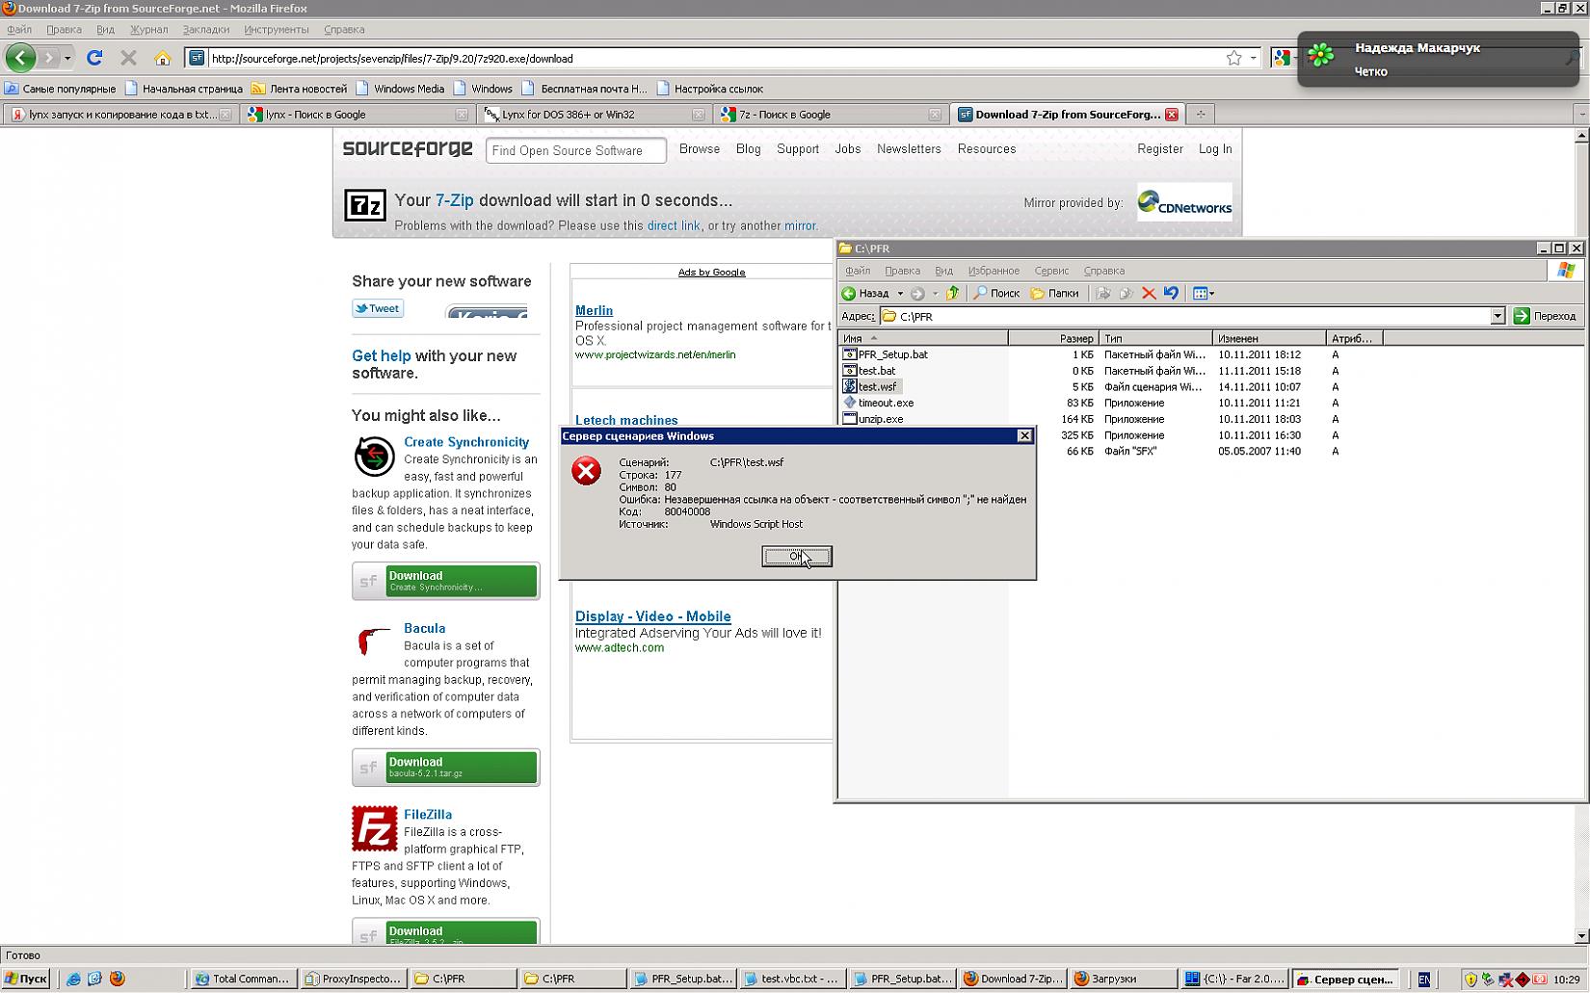The image size is (1590, 993).
Task: Delete selected file with red X in Explorer
Action: (x=1149, y=293)
